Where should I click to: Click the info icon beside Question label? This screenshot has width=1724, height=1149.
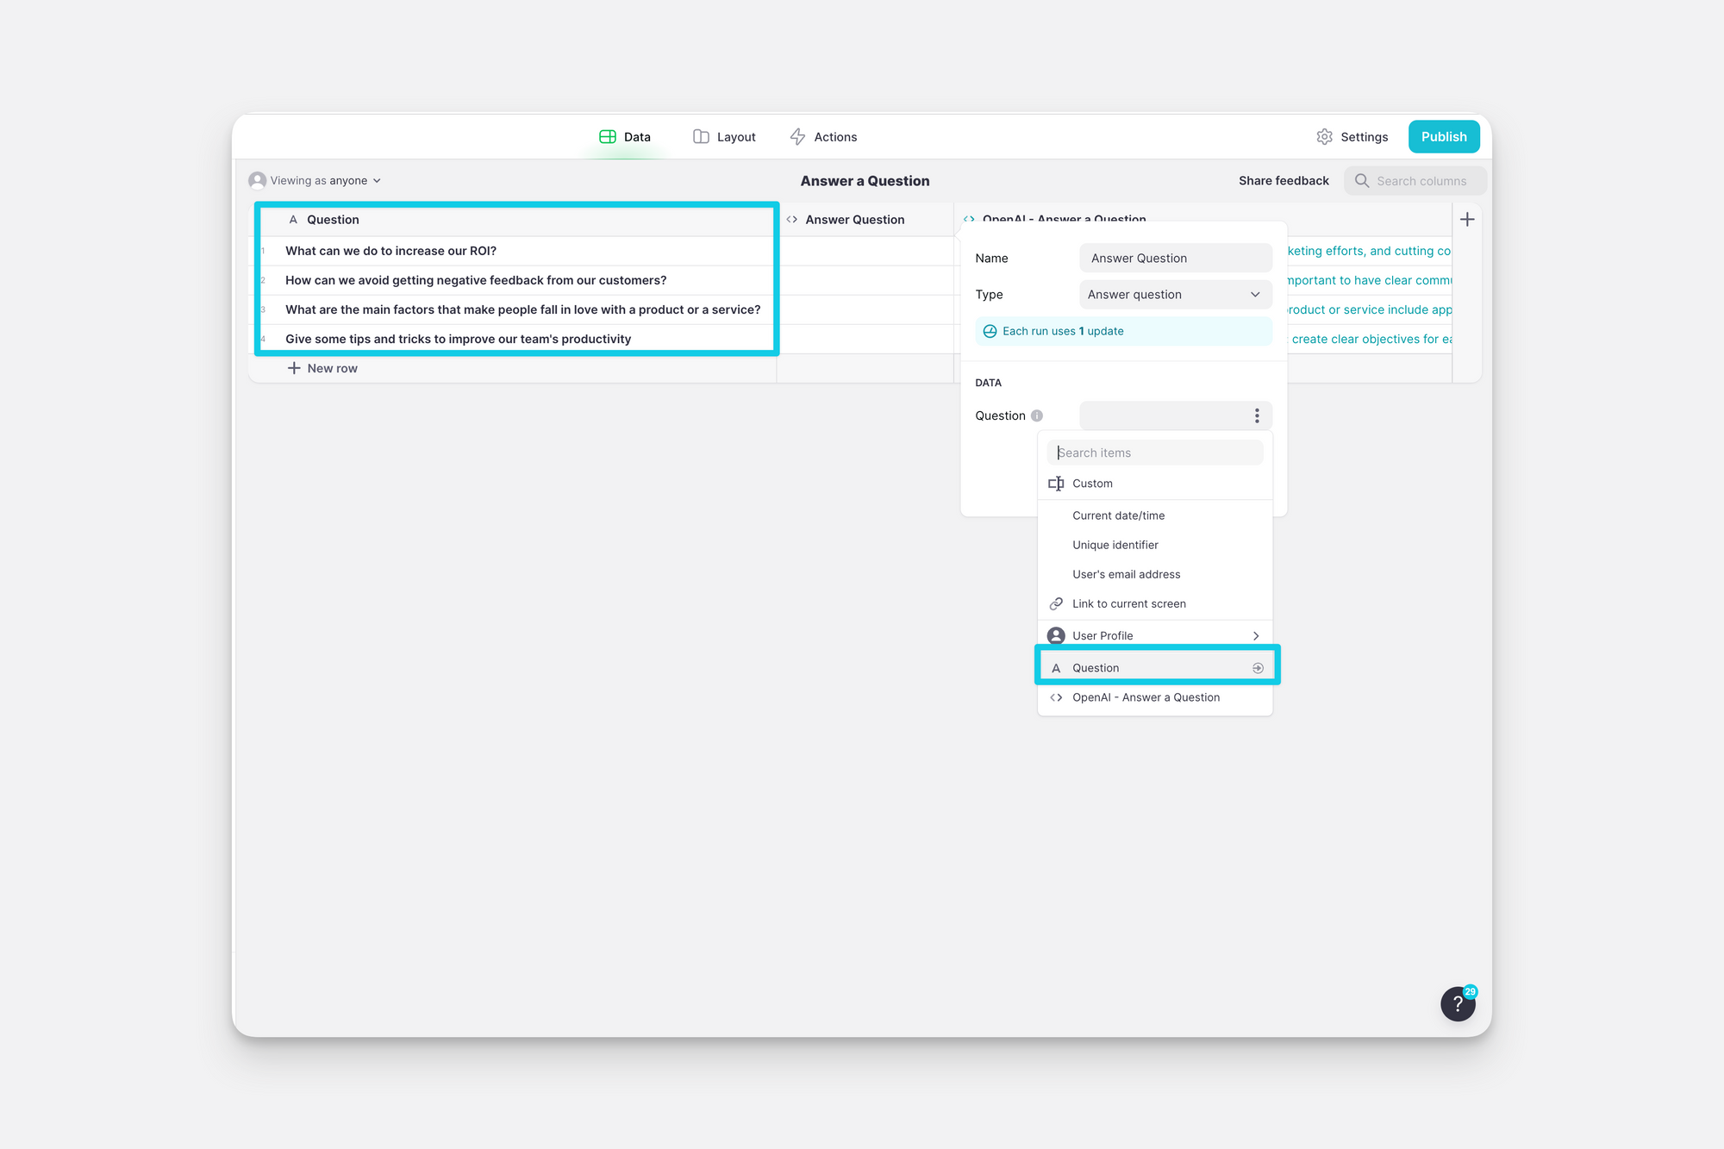coord(1037,415)
